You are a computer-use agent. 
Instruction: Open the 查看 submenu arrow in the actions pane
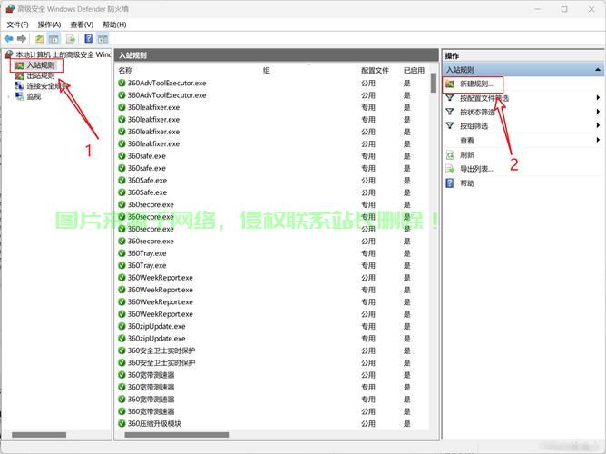pos(598,140)
